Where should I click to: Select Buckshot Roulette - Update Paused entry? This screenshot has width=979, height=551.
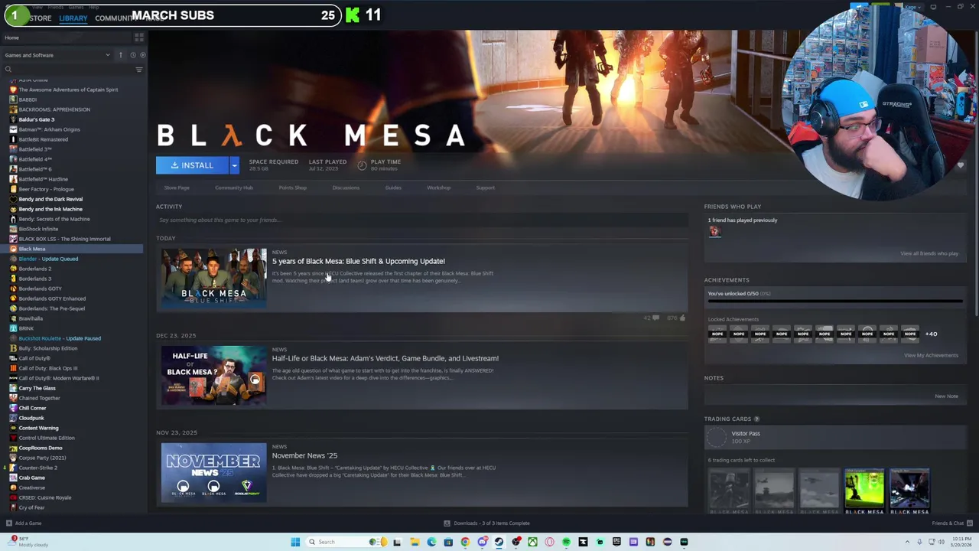[x=60, y=338]
